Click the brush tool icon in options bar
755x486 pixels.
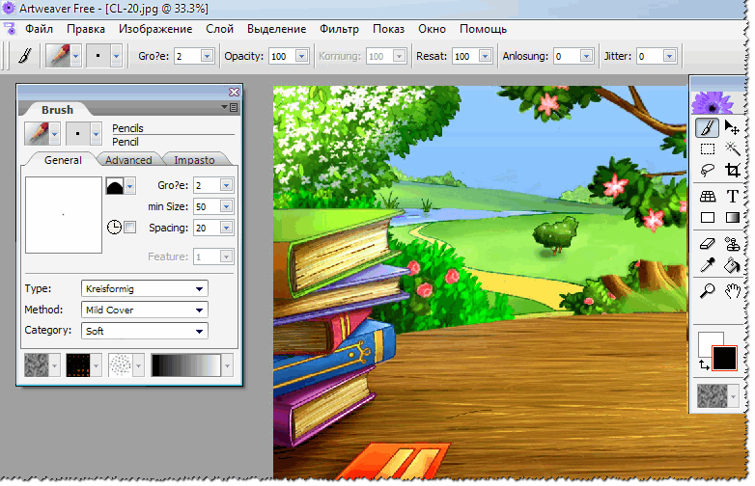[25, 56]
